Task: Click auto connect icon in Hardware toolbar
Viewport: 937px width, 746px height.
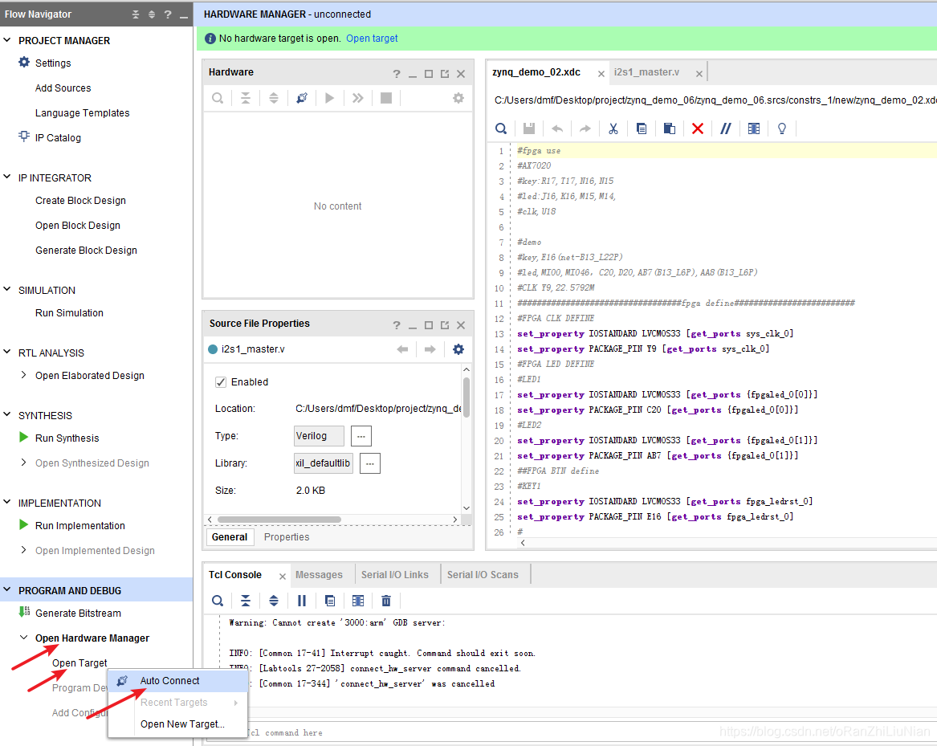Action: [302, 98]
